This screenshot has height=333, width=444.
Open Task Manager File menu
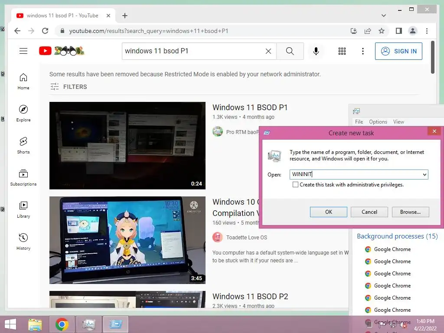coord(359,122)
